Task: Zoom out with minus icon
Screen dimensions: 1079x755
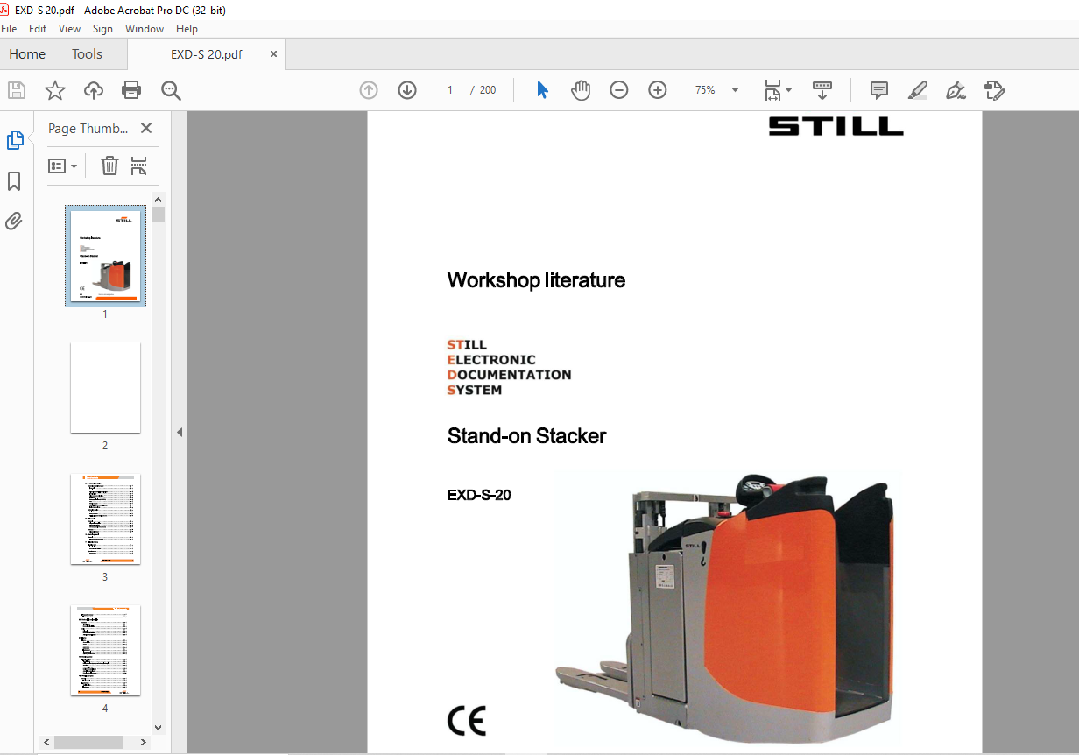Action: click(x=619, y=90)
